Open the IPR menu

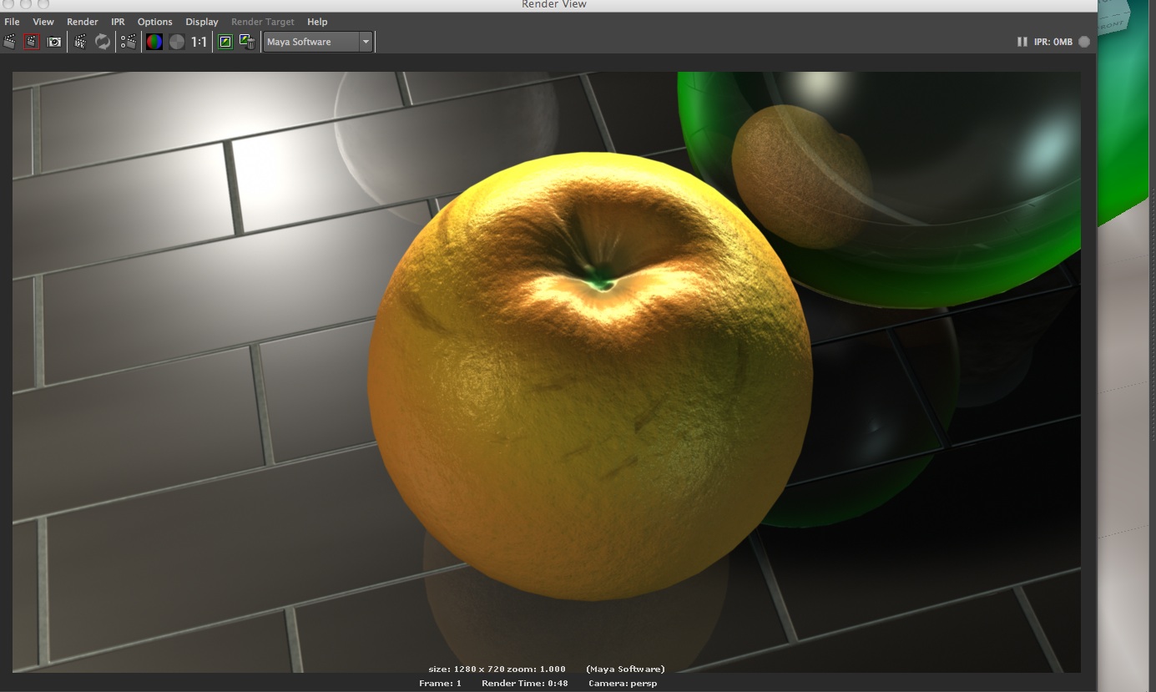tap(118, 22)
